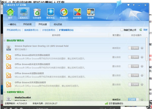Click the 刷新 refresh icon
Screen dimensions: 152x109
tap(141, 30)
